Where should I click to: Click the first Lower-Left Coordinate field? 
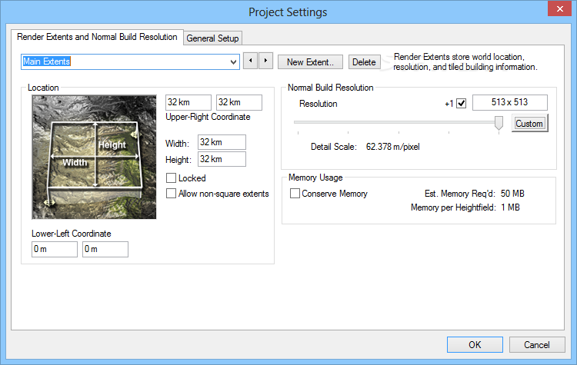pyautogui.click(x=55, y=249)
